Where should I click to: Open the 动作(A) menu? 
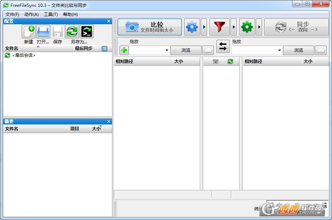point(31,14)
